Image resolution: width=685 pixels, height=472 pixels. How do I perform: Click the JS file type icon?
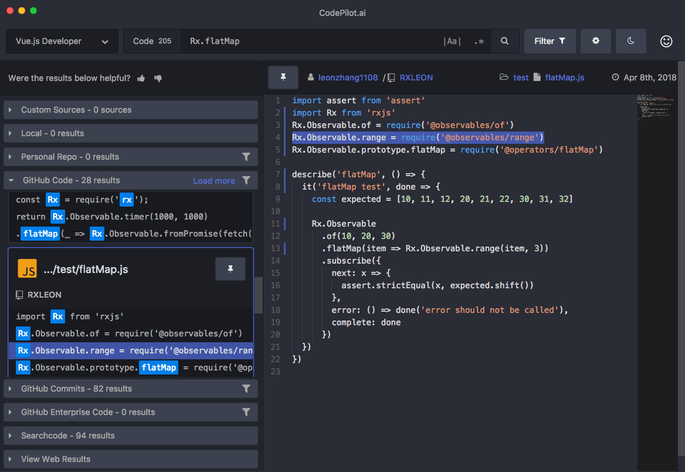(x=27, y=269)
